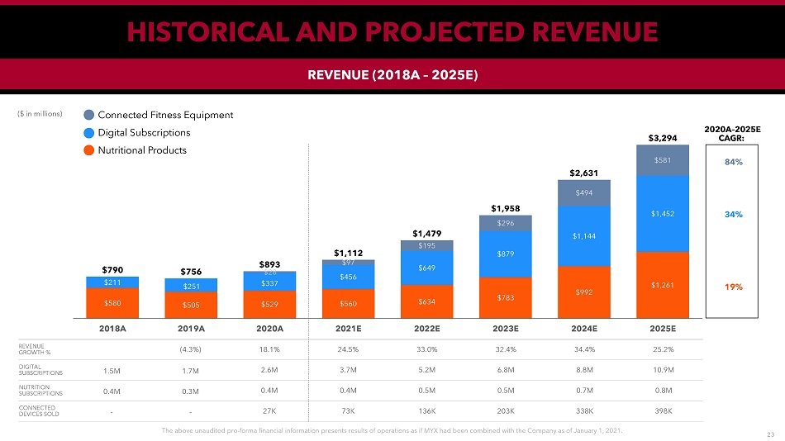Click the blue Digital Subscriptions legend dot
Image resolution: width=785 pixels, height=441 pixels.
pyautogui.click(x=89, y=132)
